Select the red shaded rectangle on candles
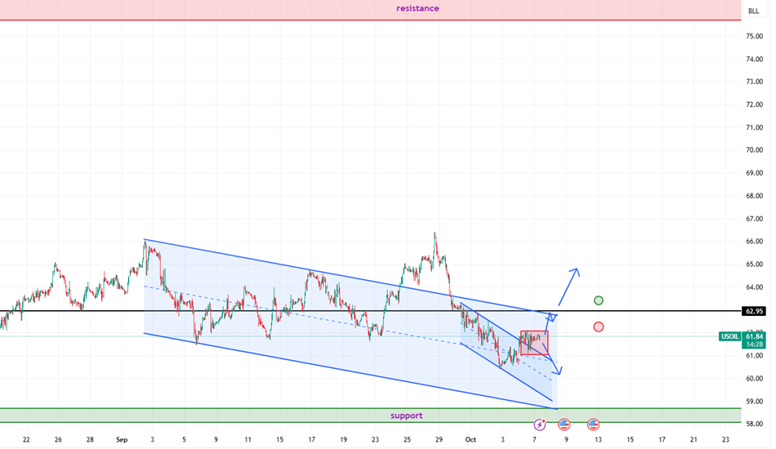776x449 pixels. pos(533,343)
